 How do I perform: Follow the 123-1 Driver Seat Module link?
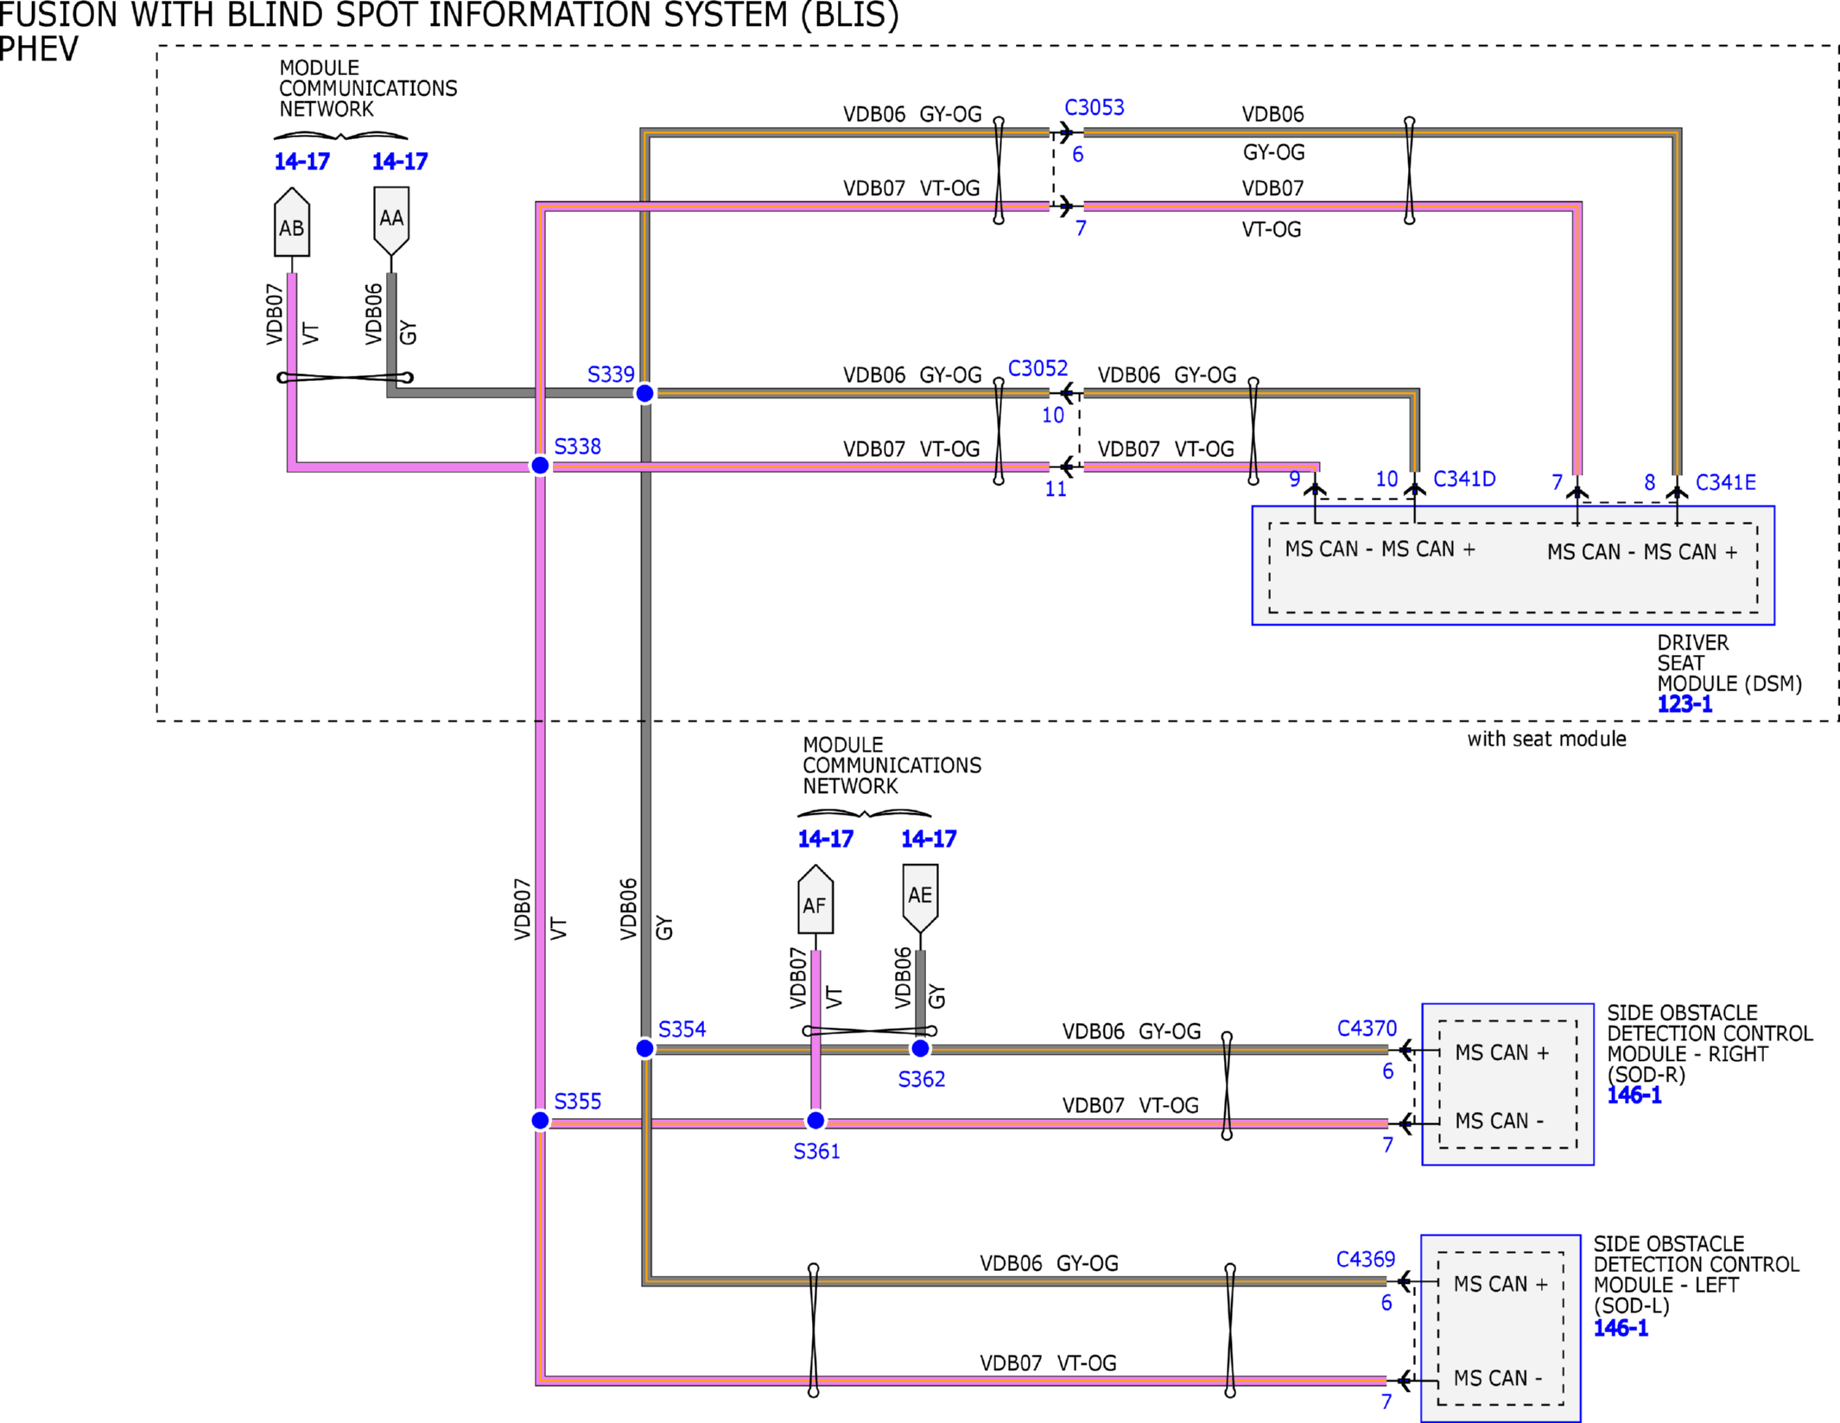(x=1685, y=704)
